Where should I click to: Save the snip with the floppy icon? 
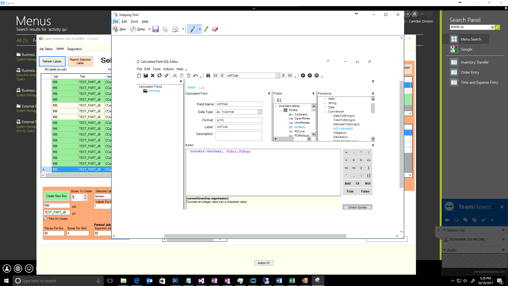pos(156,29)
